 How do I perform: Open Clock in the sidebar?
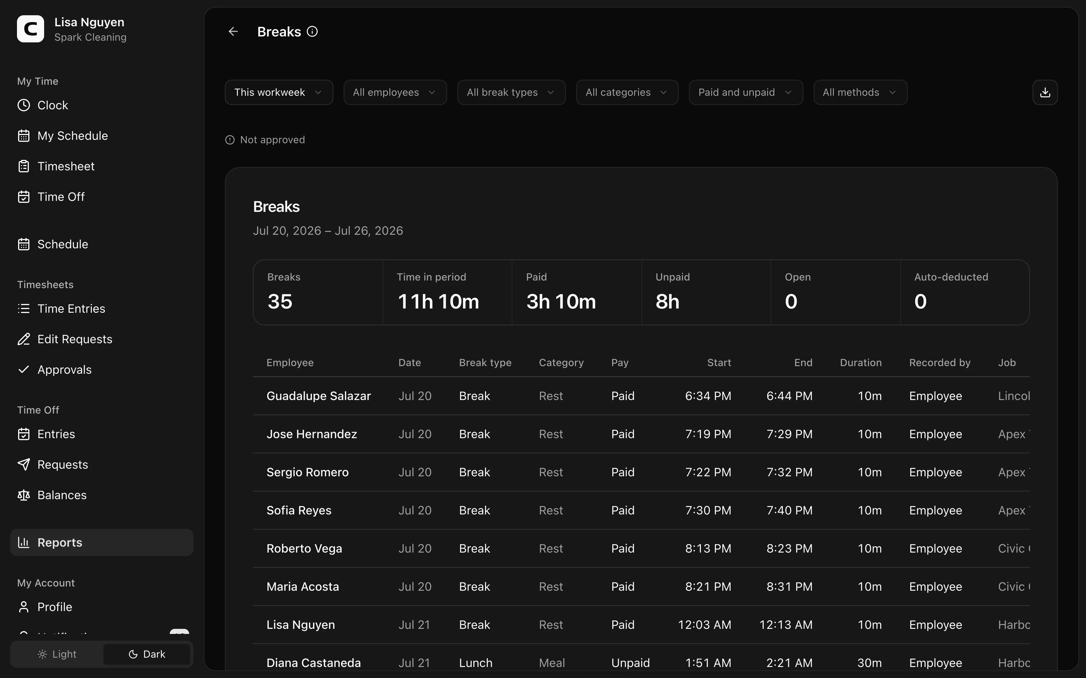[102, 105]
